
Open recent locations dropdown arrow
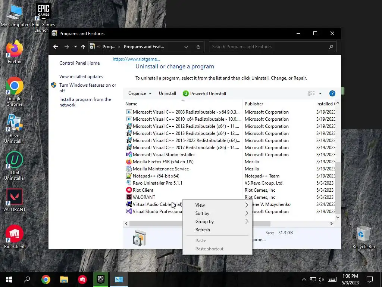(75, 47)
